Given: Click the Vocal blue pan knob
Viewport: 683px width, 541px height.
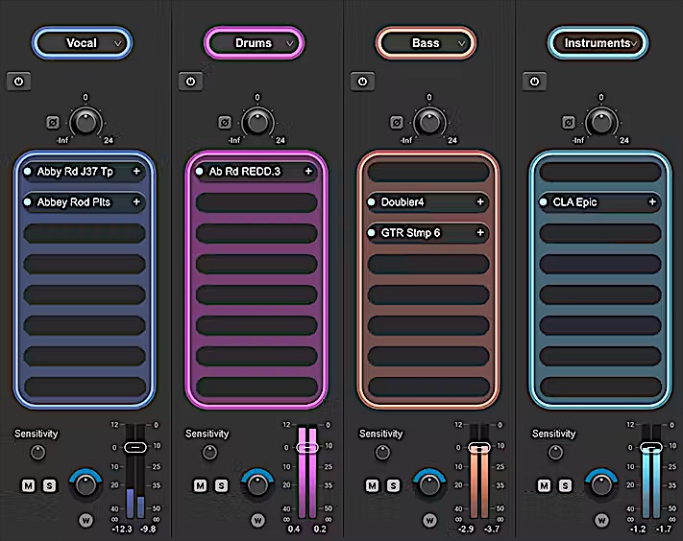Looking at the screenshot, I should point(85,484).
